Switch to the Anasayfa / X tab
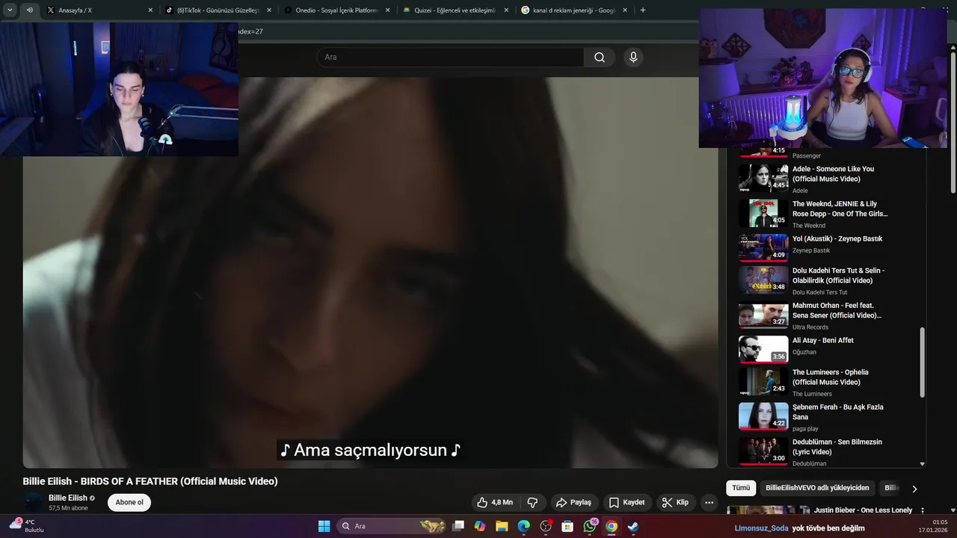 pos(99,10)
